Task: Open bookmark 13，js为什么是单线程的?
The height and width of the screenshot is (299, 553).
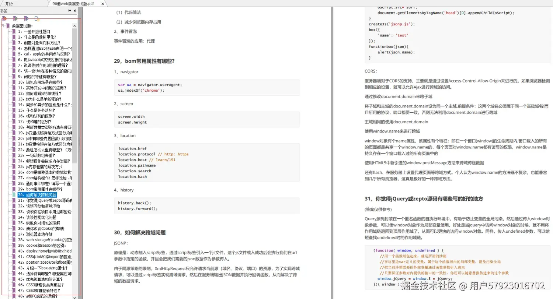Action: coord(39,99)
